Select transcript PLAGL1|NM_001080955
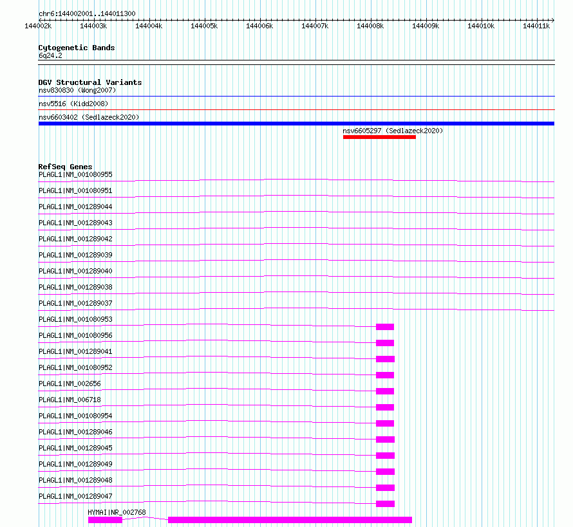The image size is (573, 527). pos(75,174)
